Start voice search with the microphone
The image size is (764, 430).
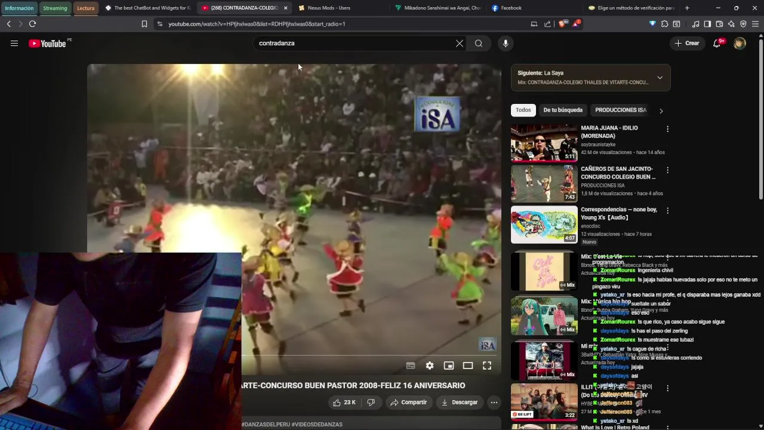(506, 43)
